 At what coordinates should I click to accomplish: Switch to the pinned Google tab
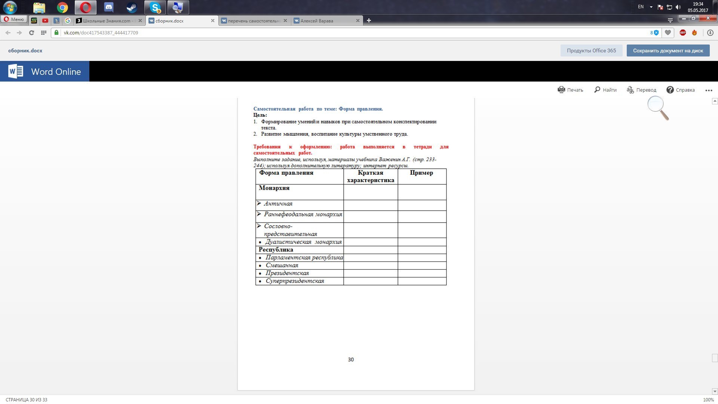pyautogui.click(x=68, y=21)
